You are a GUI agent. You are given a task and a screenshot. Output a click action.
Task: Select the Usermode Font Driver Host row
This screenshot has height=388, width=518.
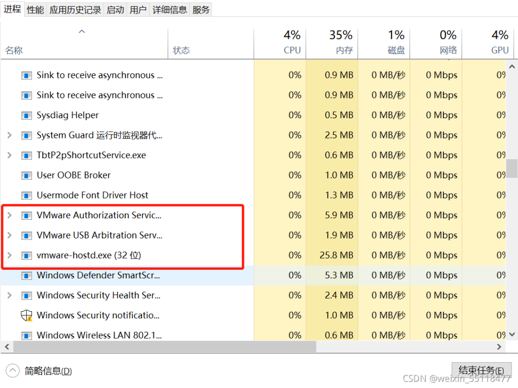coord(253,196)
